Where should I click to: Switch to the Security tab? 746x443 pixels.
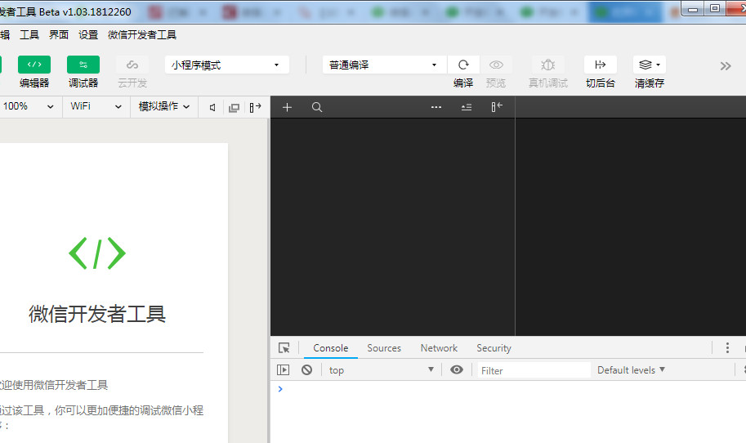pos(494,348)
